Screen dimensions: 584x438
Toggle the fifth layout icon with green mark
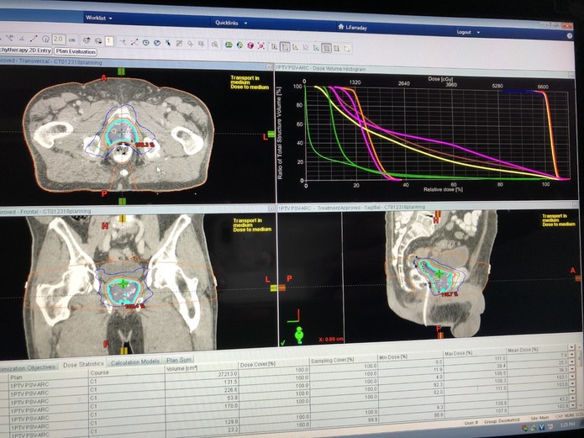pos(316,48)
